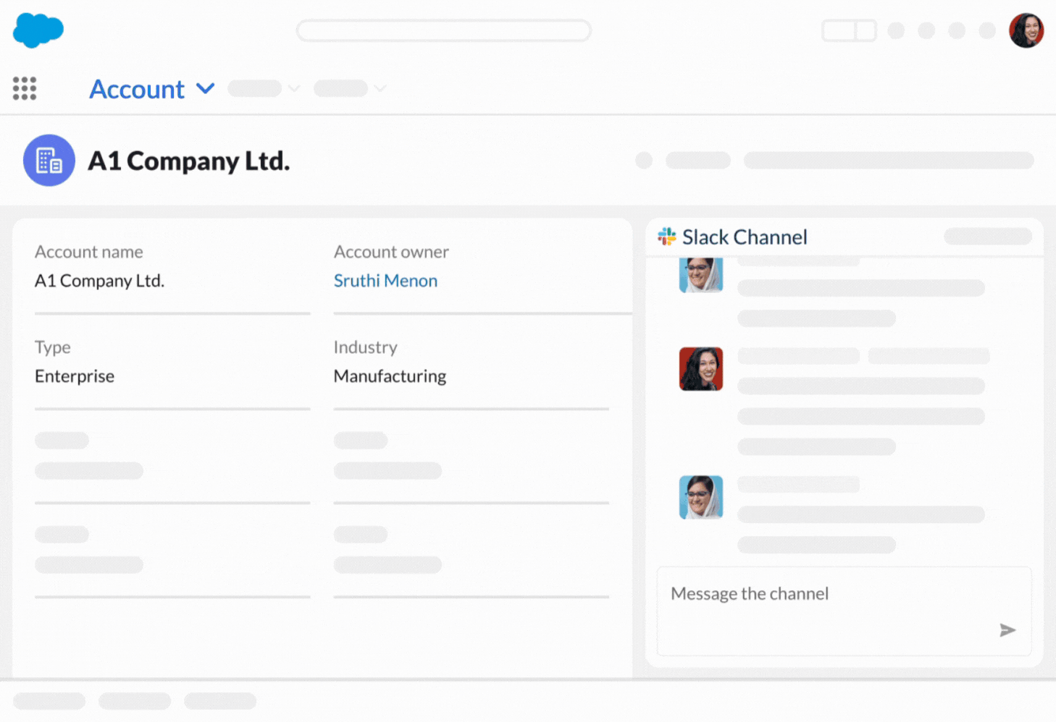Select the A1 Company account building icon
Viewport: 1056px width, 722px height.
[x=49, y=160]
